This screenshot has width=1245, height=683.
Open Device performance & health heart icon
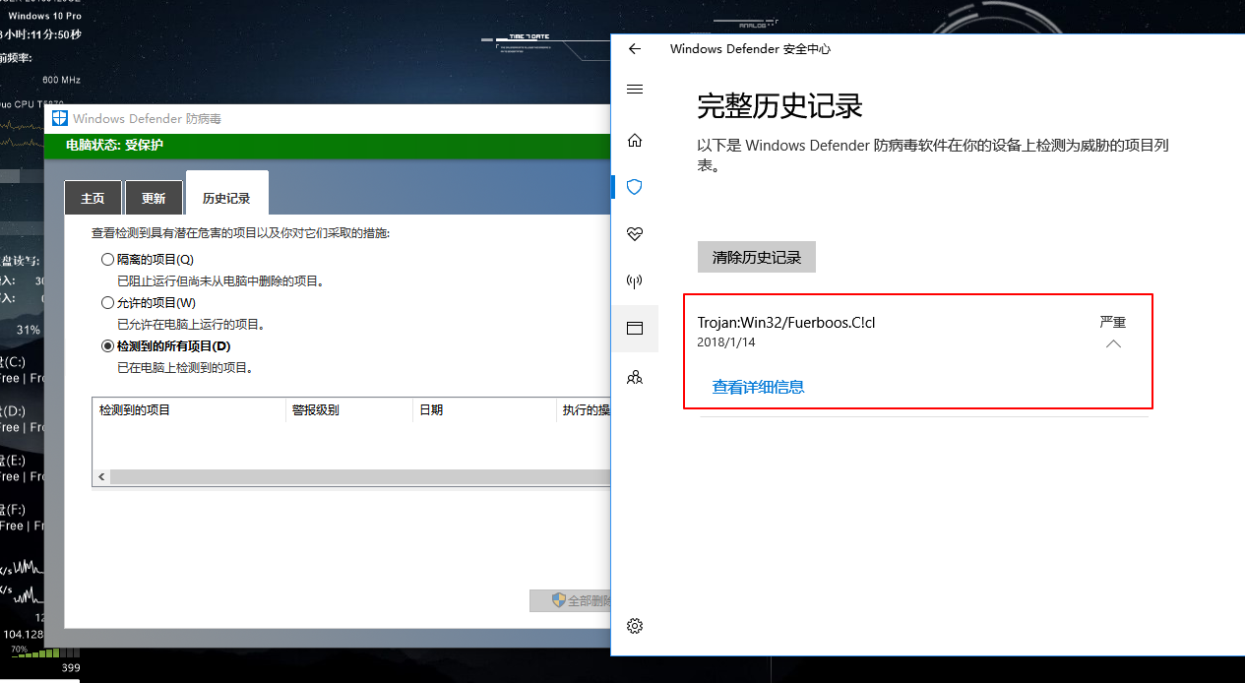coord(635,234)
